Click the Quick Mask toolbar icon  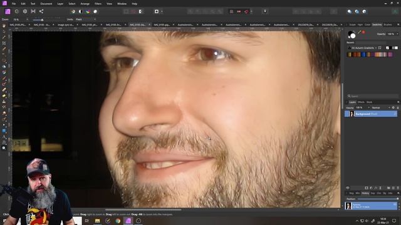point(157,11)
